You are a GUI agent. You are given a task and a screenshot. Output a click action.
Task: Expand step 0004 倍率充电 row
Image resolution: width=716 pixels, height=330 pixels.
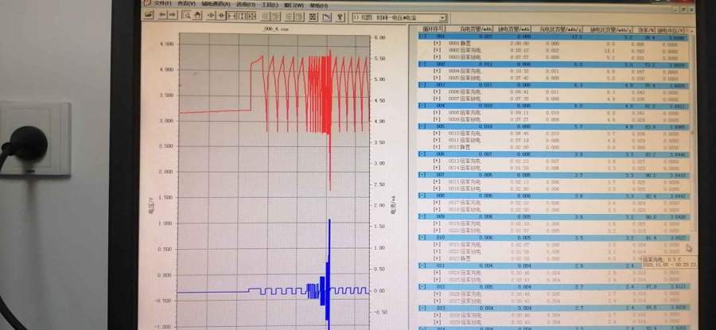pos(437,72)
